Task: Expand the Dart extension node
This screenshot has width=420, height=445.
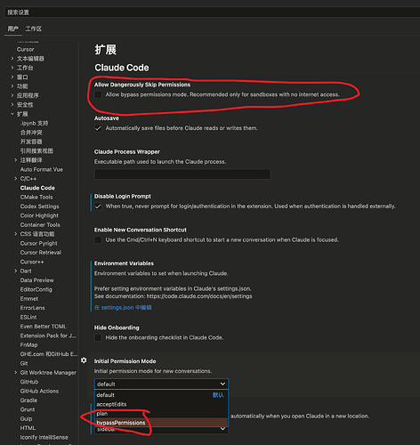Action: coord(16,271)
